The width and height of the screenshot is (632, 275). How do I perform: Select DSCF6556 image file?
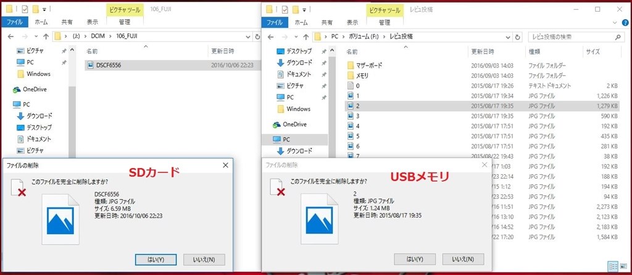tap(173, 65)
